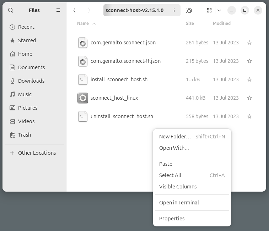The height and width of the screenshot is (231, 269).
Task: Open the Downloads folder in the sidebar
Action: point(34,81)
